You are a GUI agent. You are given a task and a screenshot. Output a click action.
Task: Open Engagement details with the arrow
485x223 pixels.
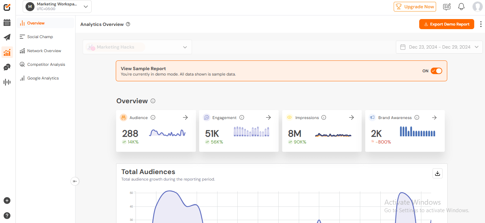268,118
